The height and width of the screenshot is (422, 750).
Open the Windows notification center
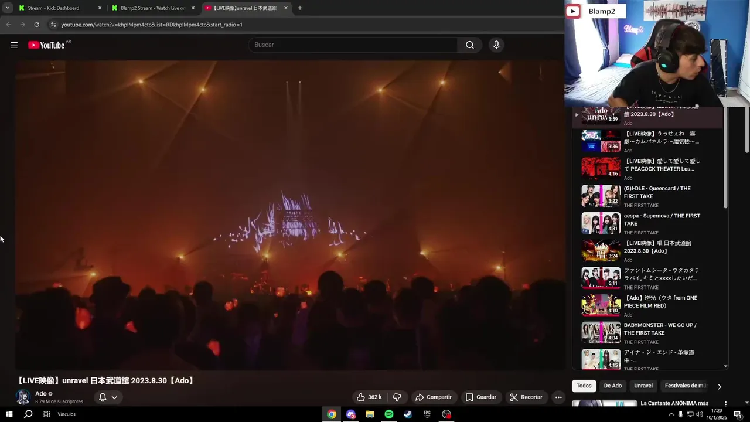[739, 414]
